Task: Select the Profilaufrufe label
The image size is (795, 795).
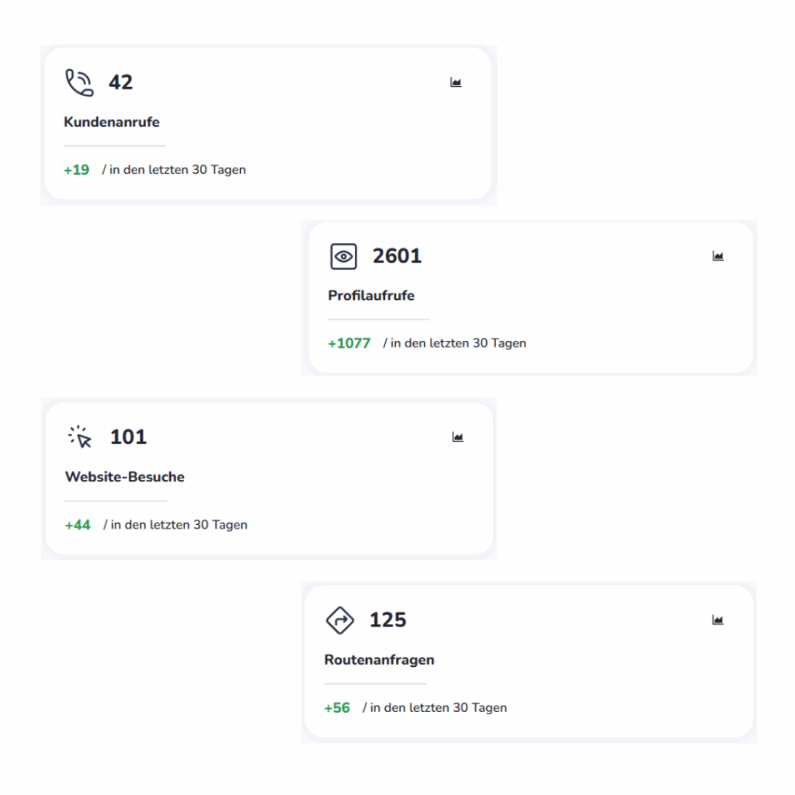Action: click(371, 296)
